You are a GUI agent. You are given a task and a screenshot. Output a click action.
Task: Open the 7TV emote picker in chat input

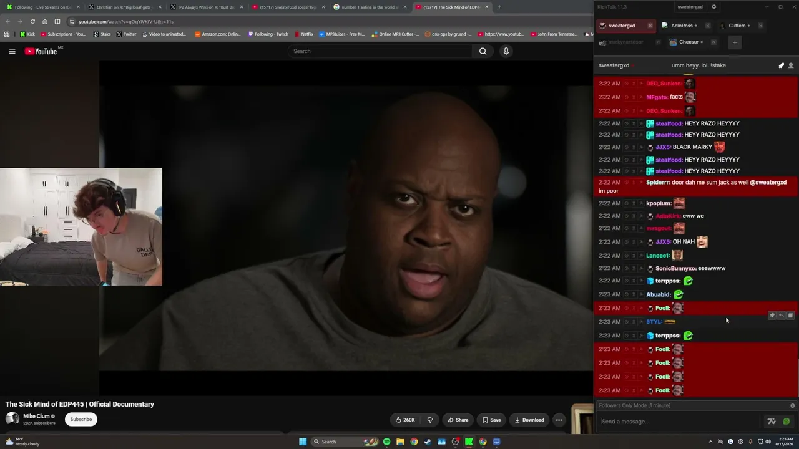point(772,422)
